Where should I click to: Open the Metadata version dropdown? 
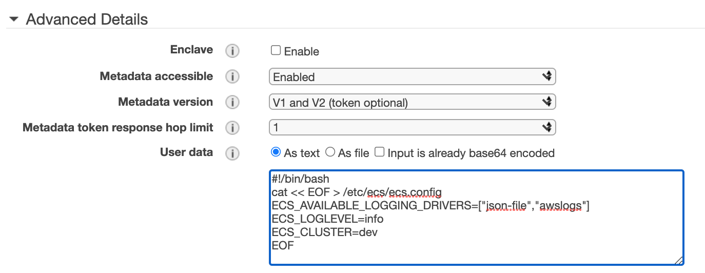point(413,102)
